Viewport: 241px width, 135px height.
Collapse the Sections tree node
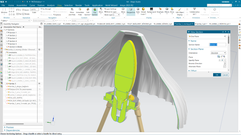pyautogui.click(x=4, y=30)
